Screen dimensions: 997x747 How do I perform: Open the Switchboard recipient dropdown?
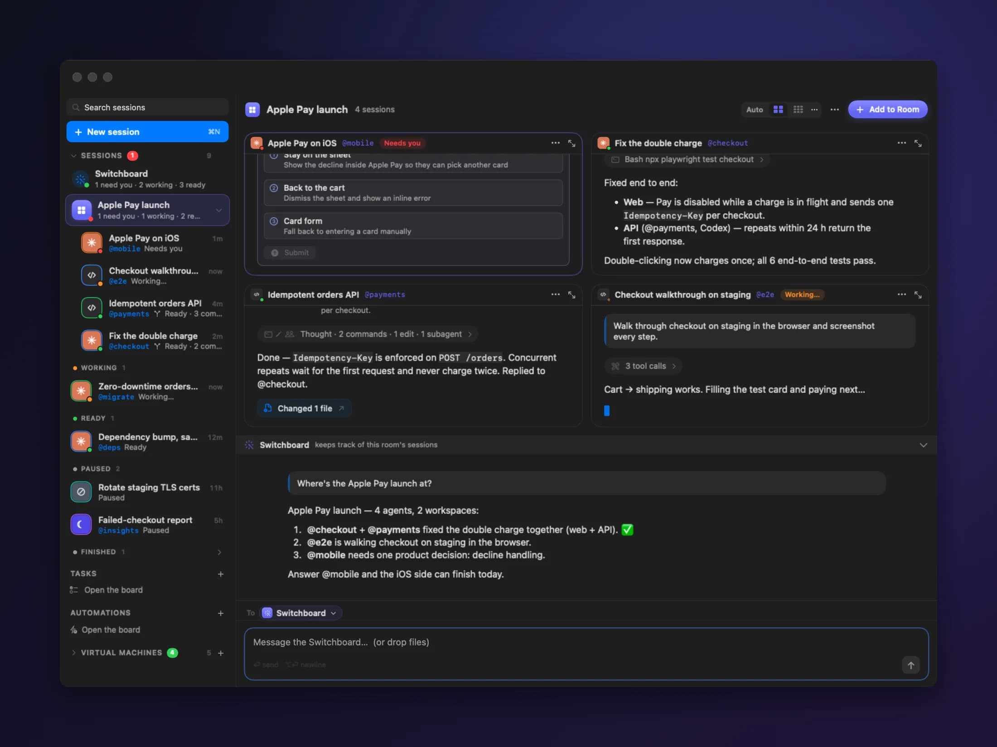click(301, 613)
